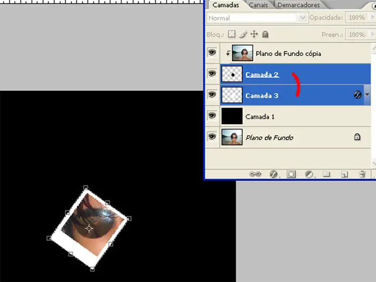
Task: Click the lock image pixels brush icon
Action: click(x=243, y=34)
